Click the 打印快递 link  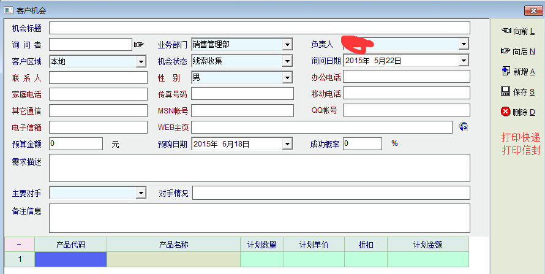tap(521, 137)
